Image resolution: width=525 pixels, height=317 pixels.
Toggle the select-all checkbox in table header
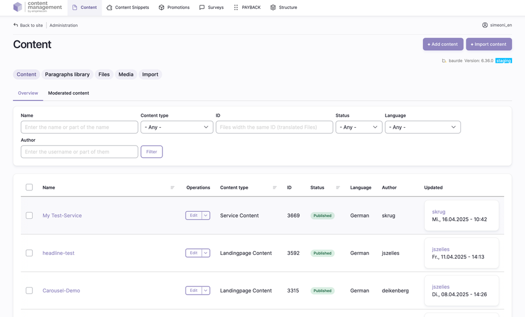pos(30,187)
